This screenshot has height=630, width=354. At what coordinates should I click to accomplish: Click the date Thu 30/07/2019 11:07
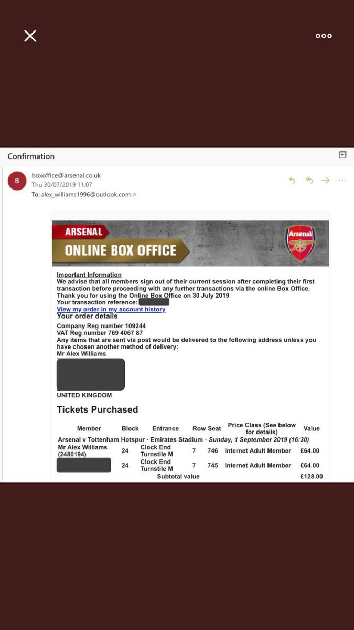(x=62, y=185)
